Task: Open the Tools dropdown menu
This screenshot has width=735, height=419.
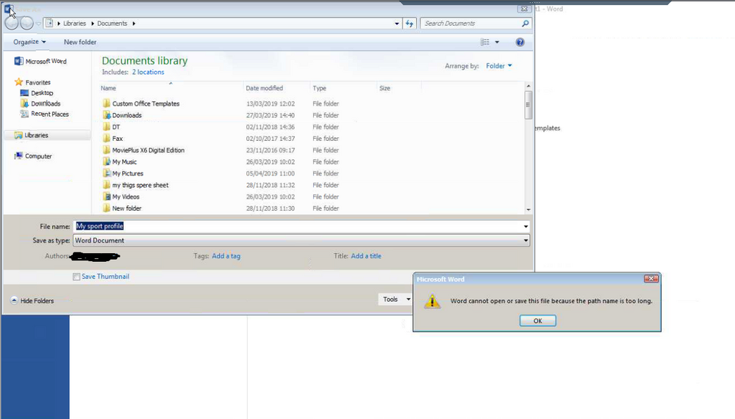Action: pos(395,299)
